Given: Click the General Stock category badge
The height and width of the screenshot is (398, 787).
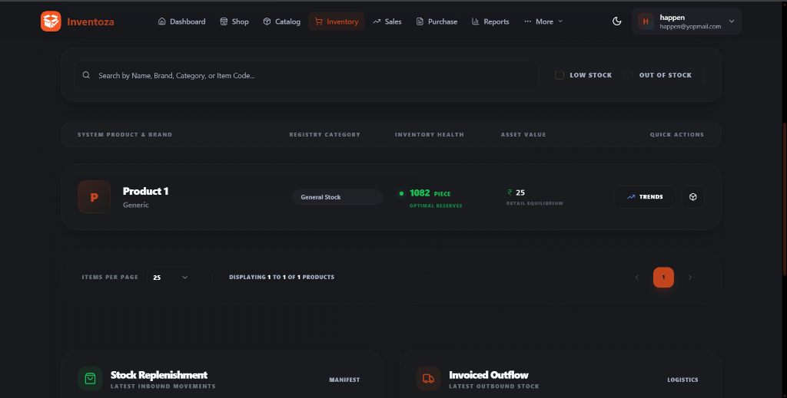Looking at the screenshot, I should pyautogui.click(x=337, y=197).
